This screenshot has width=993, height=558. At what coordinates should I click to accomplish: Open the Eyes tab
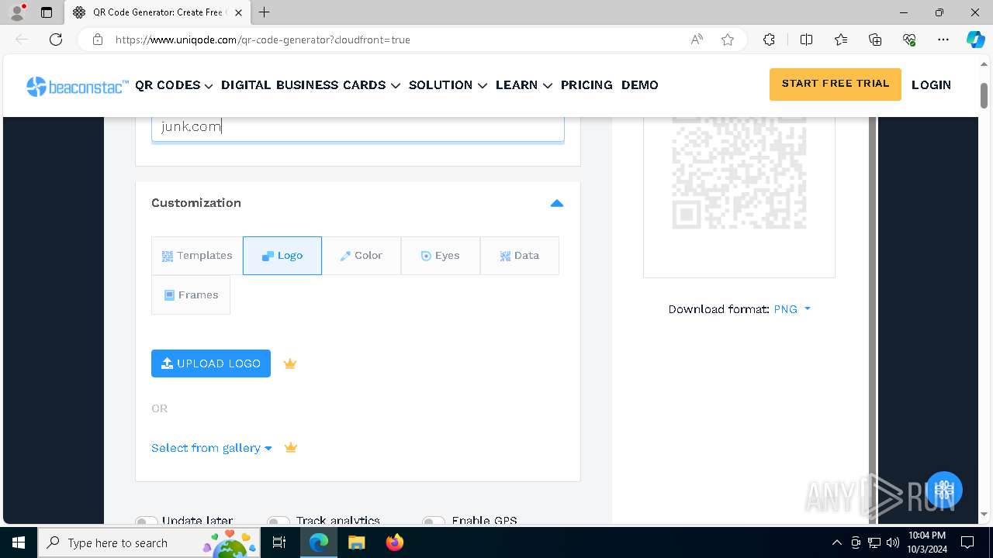(441, 256)
